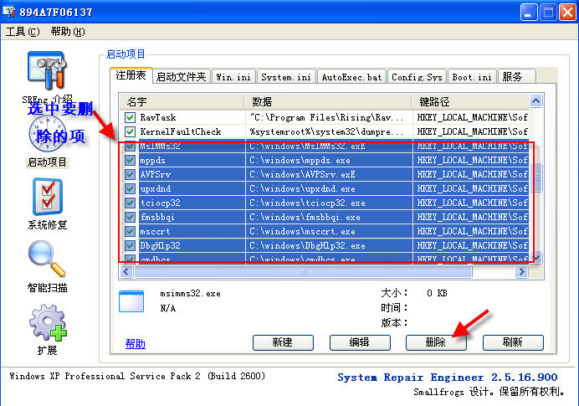Open the 帮助 help link
579x406 pixels.
[x=136, y=343]
